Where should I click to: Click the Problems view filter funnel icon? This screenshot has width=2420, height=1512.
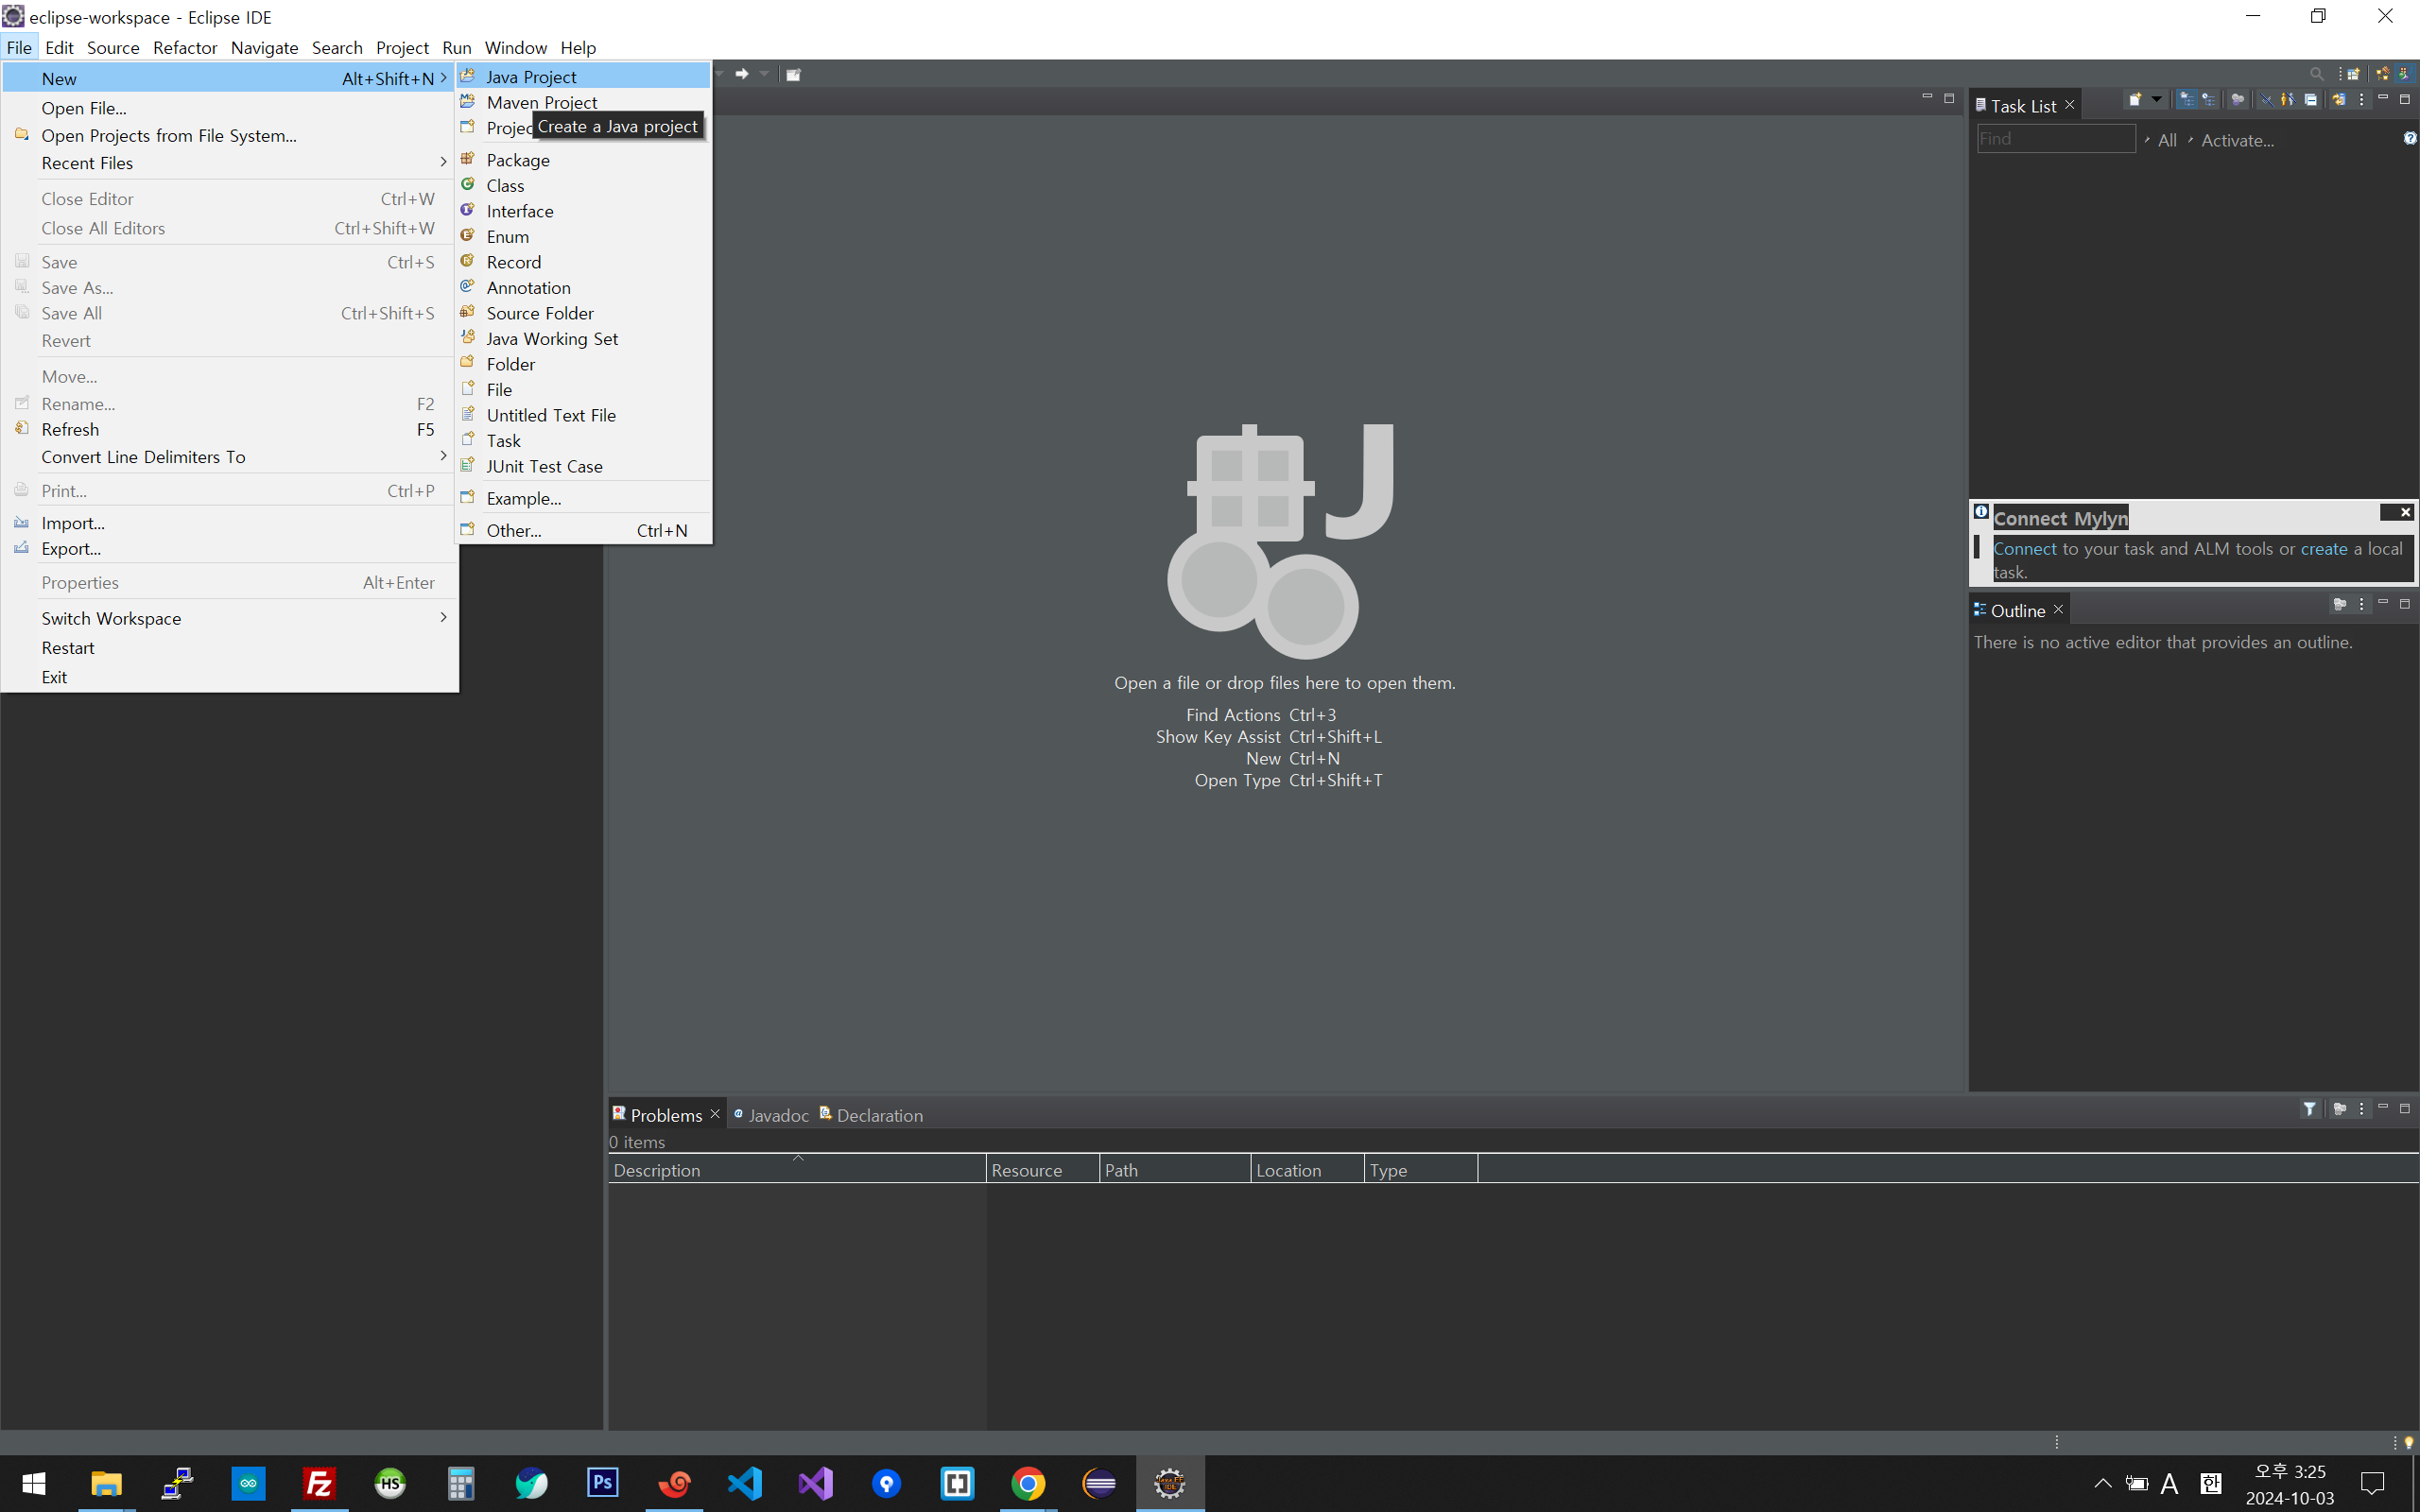click(2309, 1108)
